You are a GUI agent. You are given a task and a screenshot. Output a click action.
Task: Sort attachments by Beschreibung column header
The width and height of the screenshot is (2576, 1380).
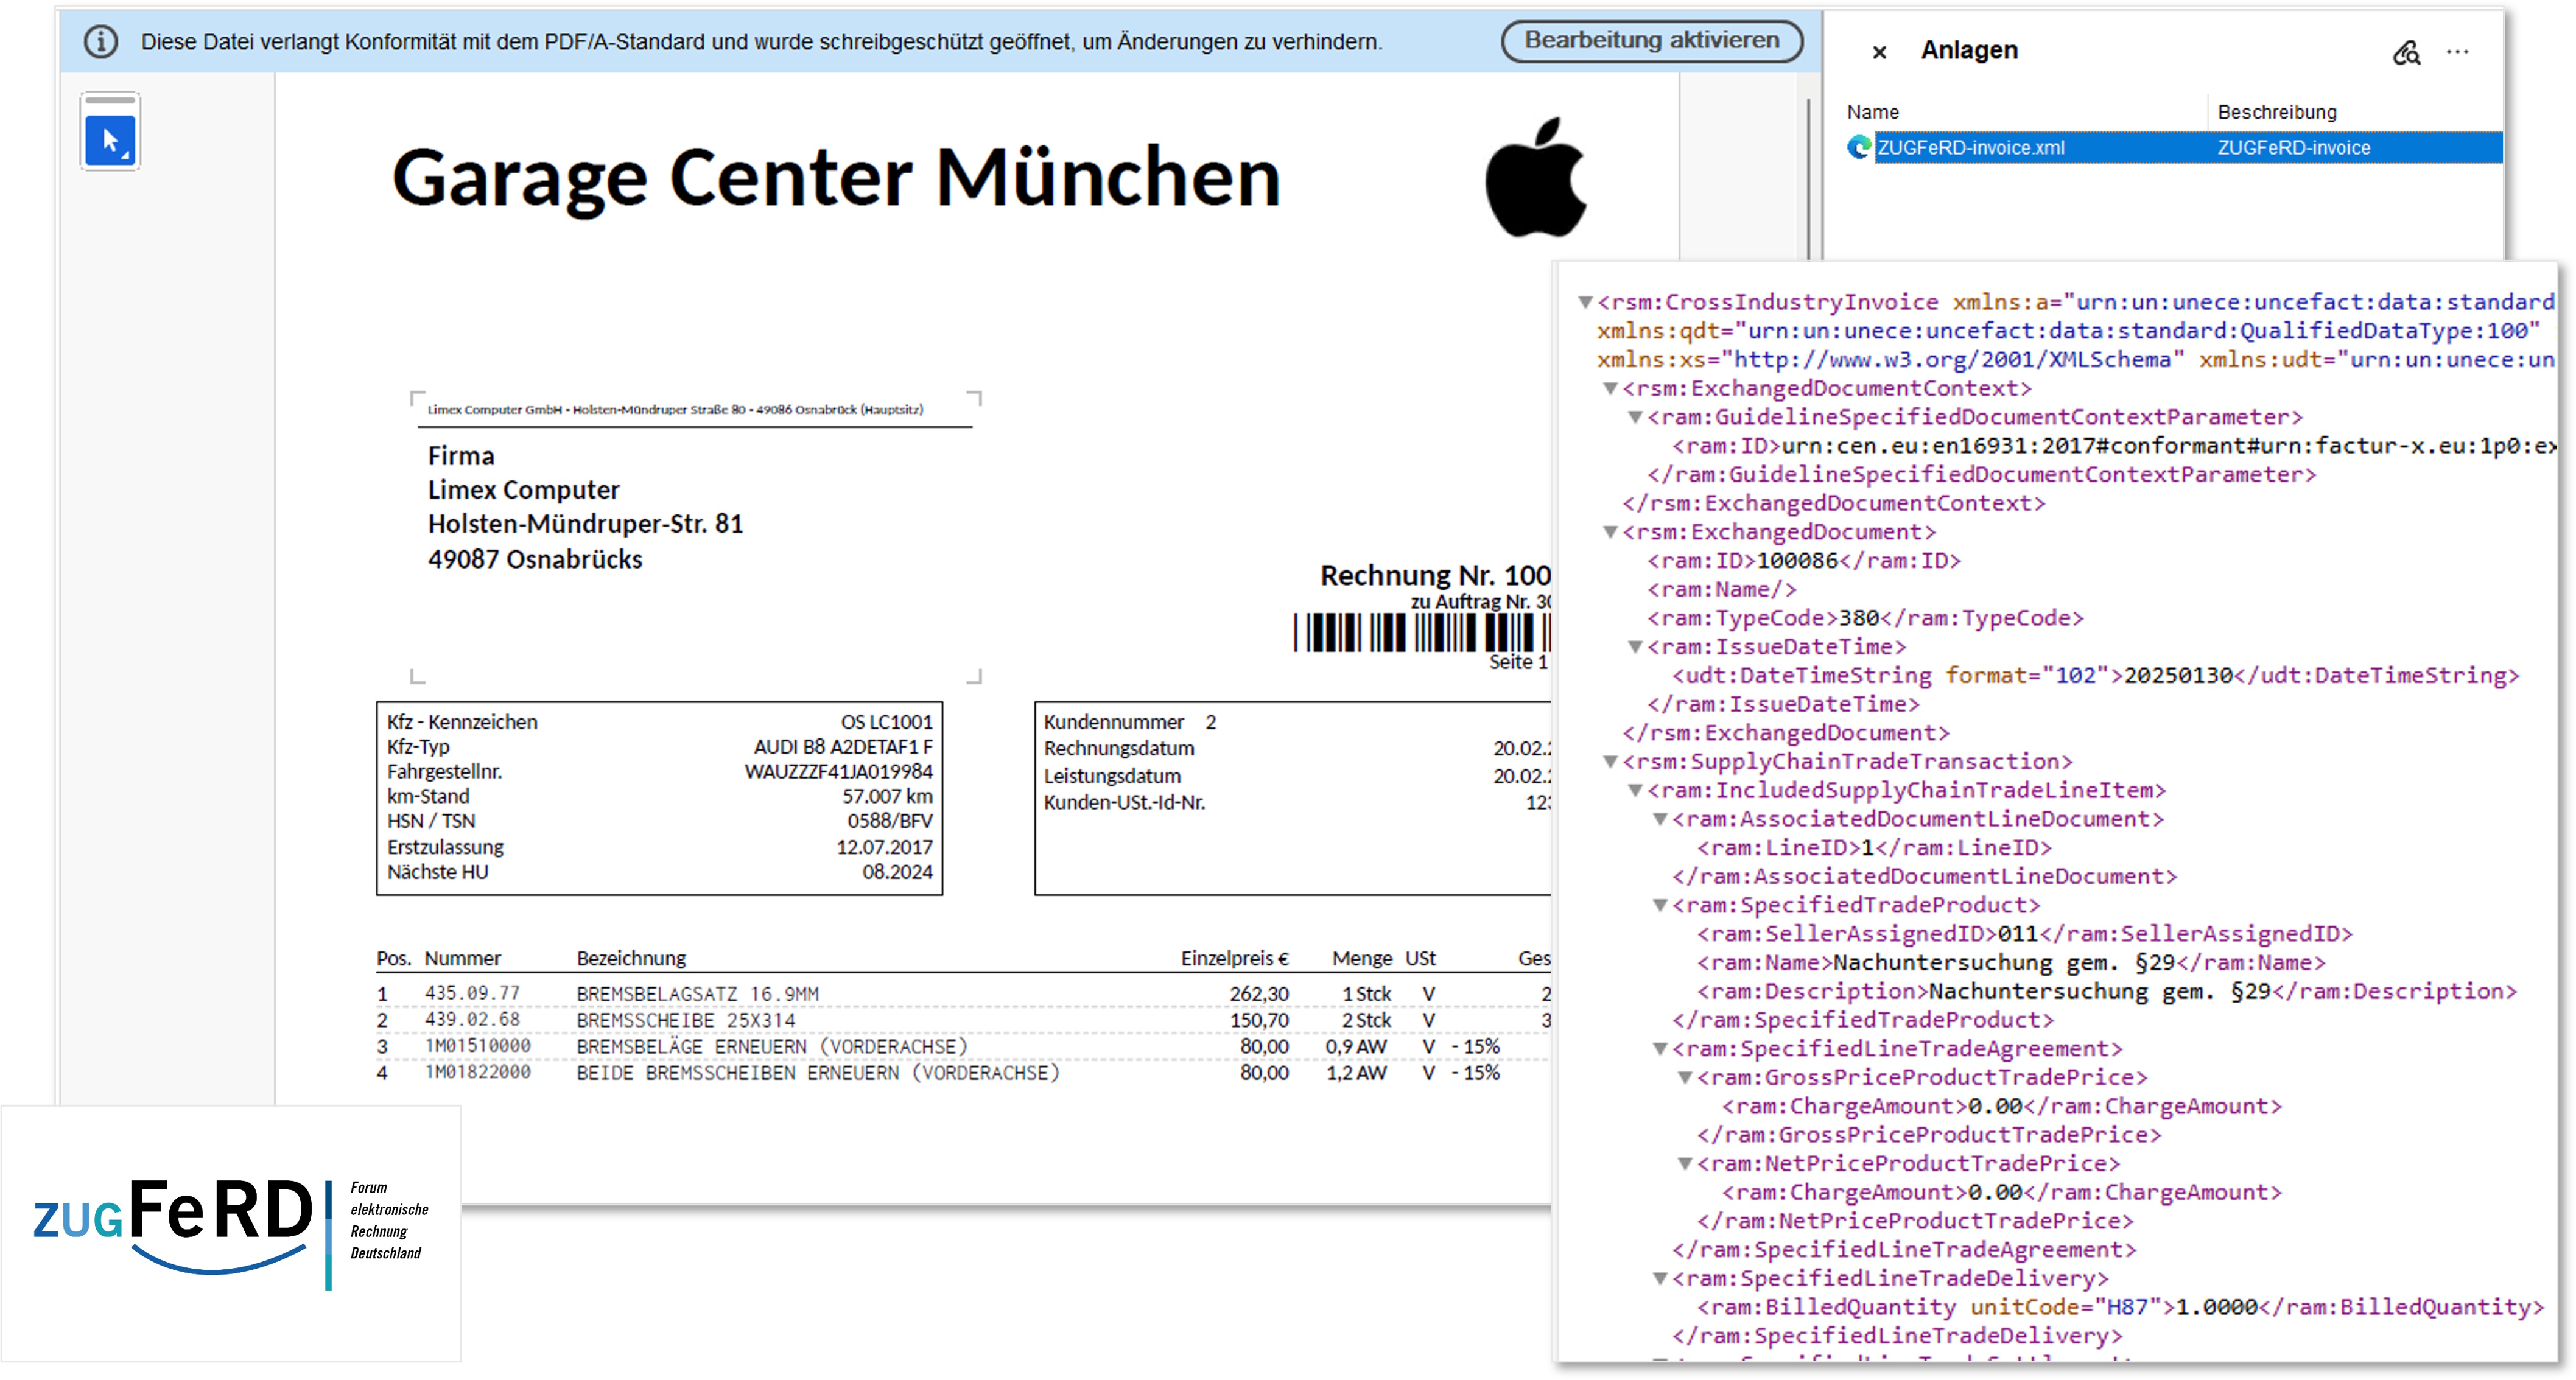[2277, 112]
